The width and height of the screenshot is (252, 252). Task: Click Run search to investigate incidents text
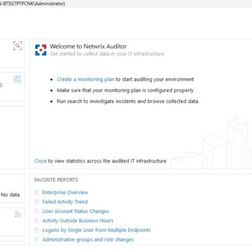tap(128, 101)
